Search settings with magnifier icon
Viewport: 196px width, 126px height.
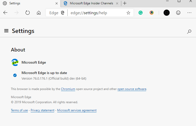click(x=189, y=31)
